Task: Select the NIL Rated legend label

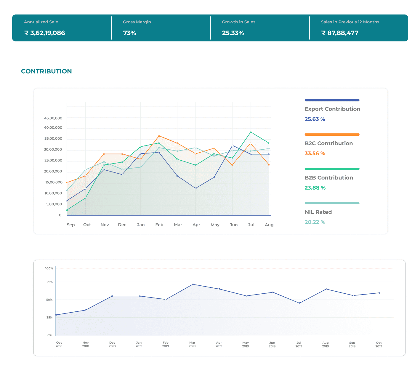Action: pos(318,212)
